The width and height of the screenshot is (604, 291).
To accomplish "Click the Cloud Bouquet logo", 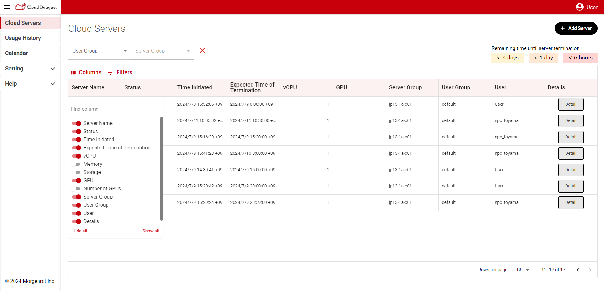I will [36, 7].
